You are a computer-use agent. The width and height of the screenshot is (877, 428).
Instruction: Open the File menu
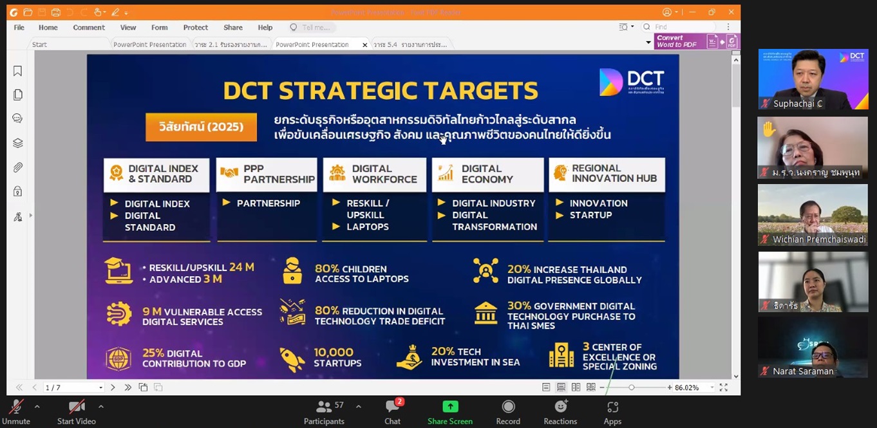click(x=19, y=28)
